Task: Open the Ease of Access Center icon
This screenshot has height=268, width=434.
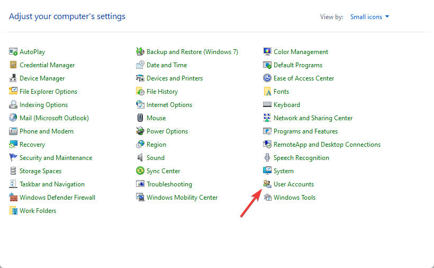Action: pos(267,78)
